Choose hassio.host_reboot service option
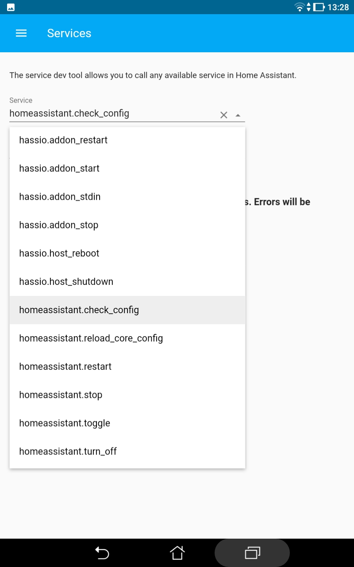Viewport: 354px width, 567px height. pos(59,253)
